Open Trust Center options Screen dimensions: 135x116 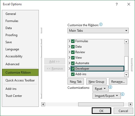click(x=20, y=96)
